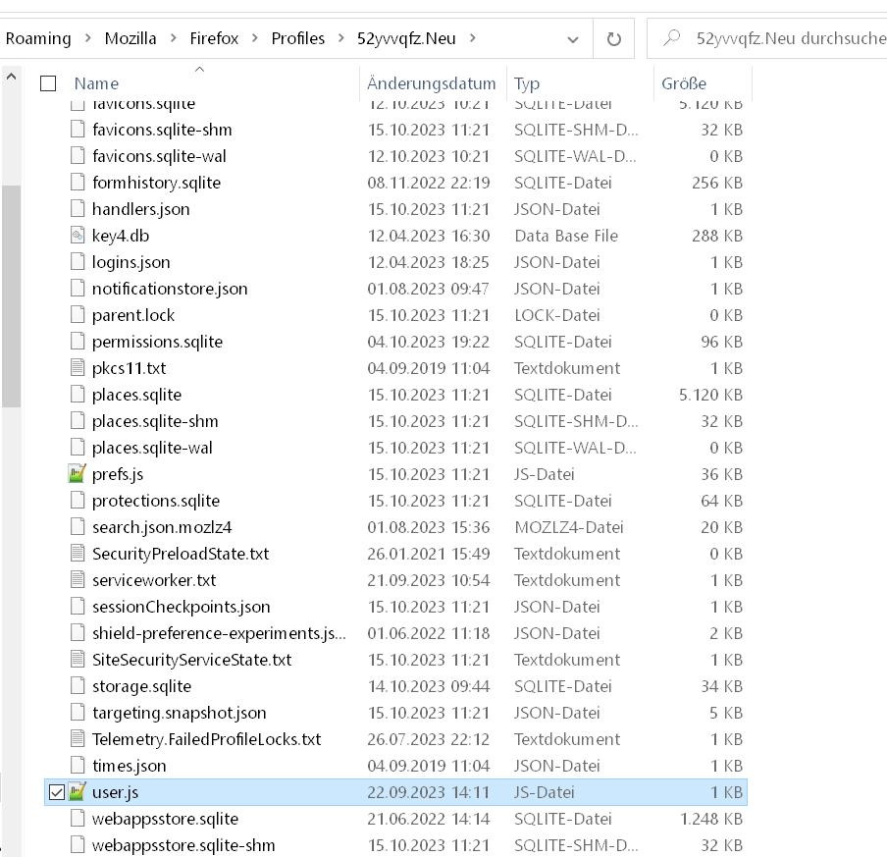887x857 pixels.
Task: Sort the list by the Größe column
Action: tap(684, 83)
